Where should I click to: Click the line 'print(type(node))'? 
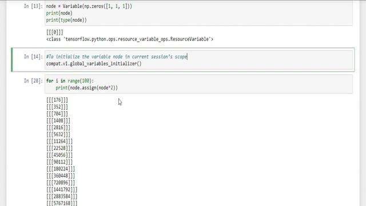pos(66,20)
